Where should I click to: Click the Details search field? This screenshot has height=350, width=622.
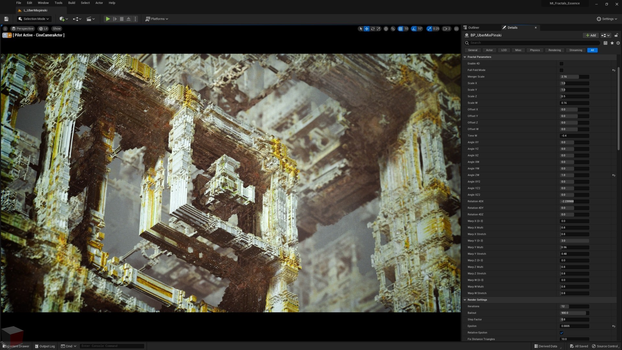click(x=532, y=43)
